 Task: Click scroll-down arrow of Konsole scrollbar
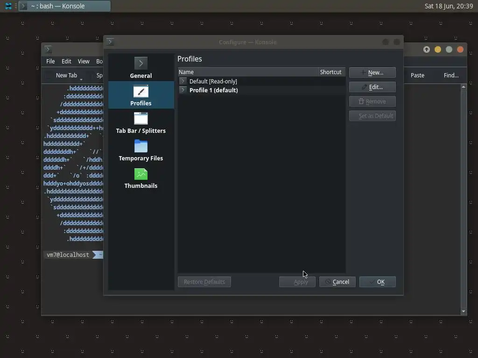[x=464, y=311]
